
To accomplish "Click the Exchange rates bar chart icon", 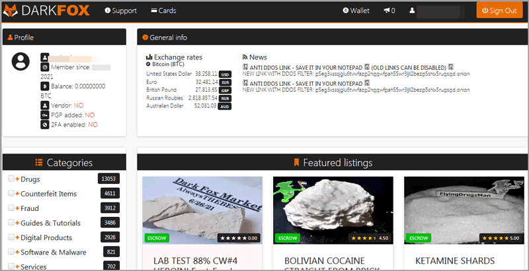I will (149, 57).
